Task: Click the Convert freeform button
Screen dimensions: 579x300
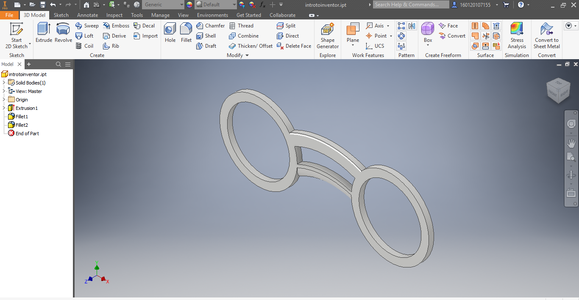Action: [452, 36]
